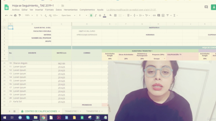The width and height of the screenshot is (216, 121).
Task: Open text wrapping dropdown
Action: coord(141,15)
